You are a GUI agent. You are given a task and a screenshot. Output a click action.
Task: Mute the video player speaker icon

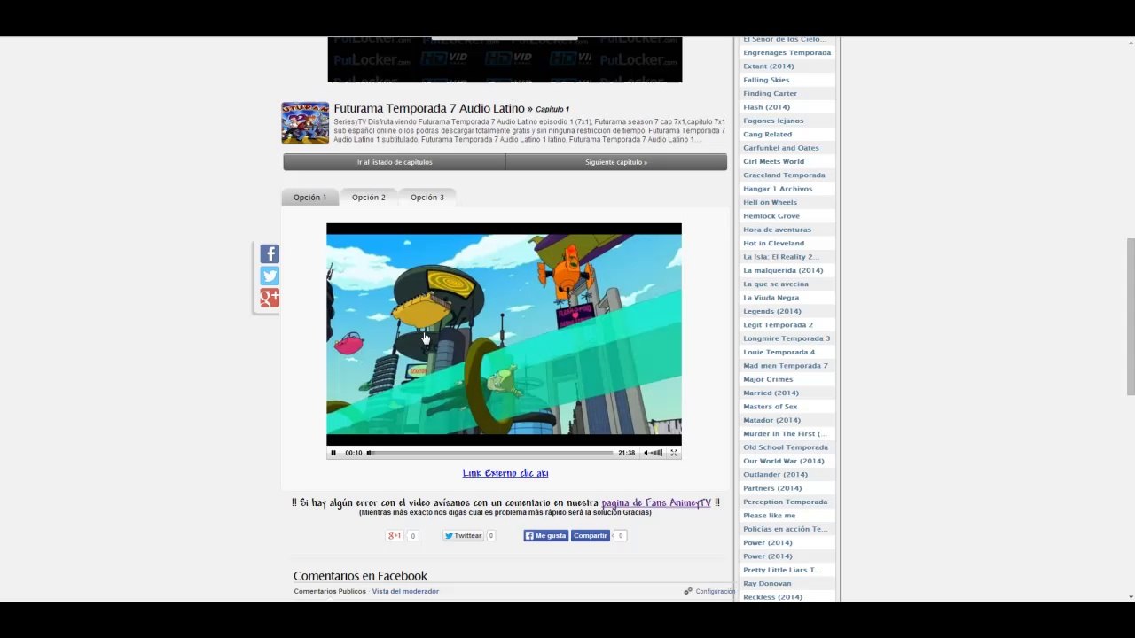tap(646, 453)
